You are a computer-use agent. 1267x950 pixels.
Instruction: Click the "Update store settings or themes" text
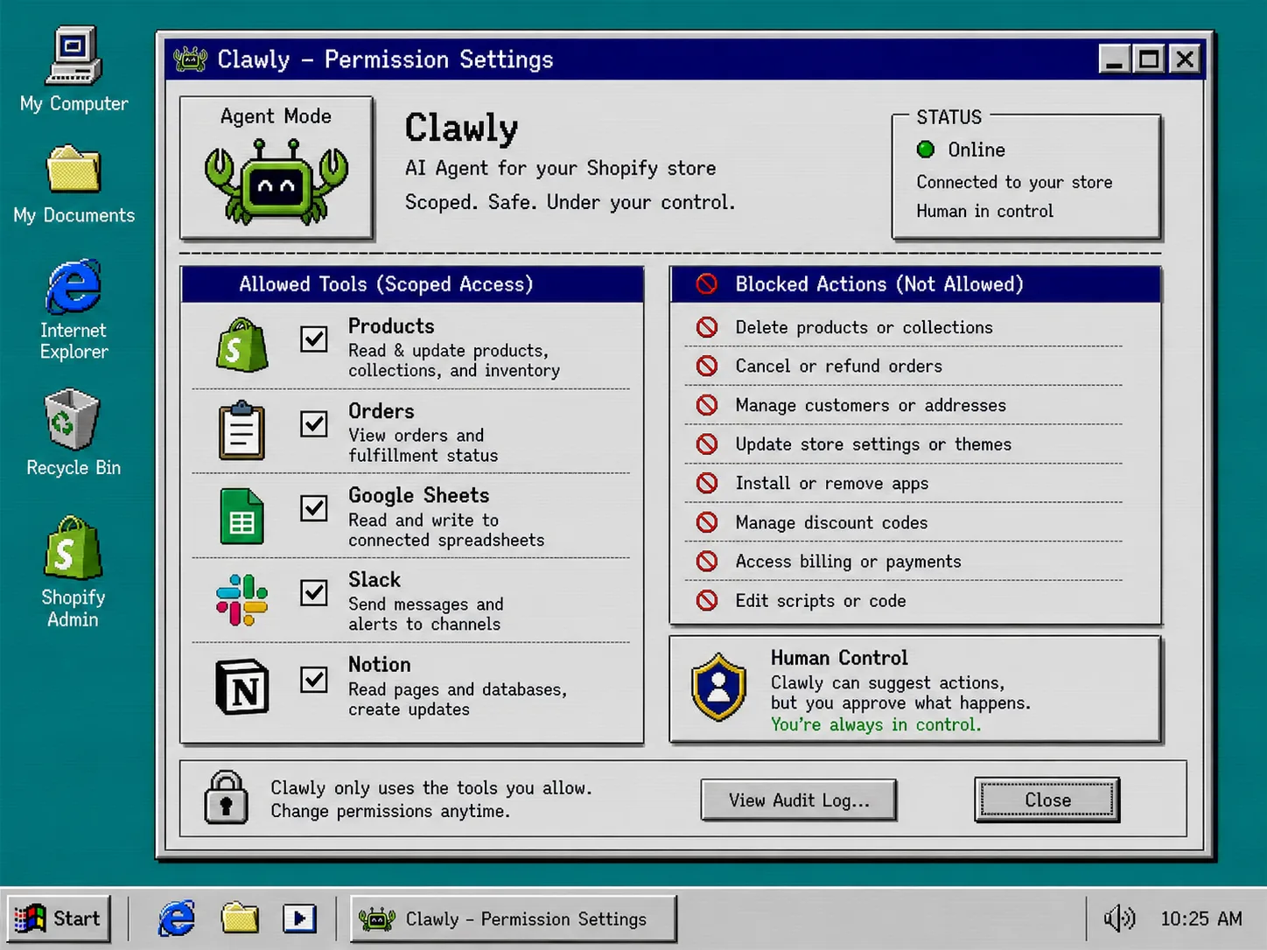coord(873,444)
